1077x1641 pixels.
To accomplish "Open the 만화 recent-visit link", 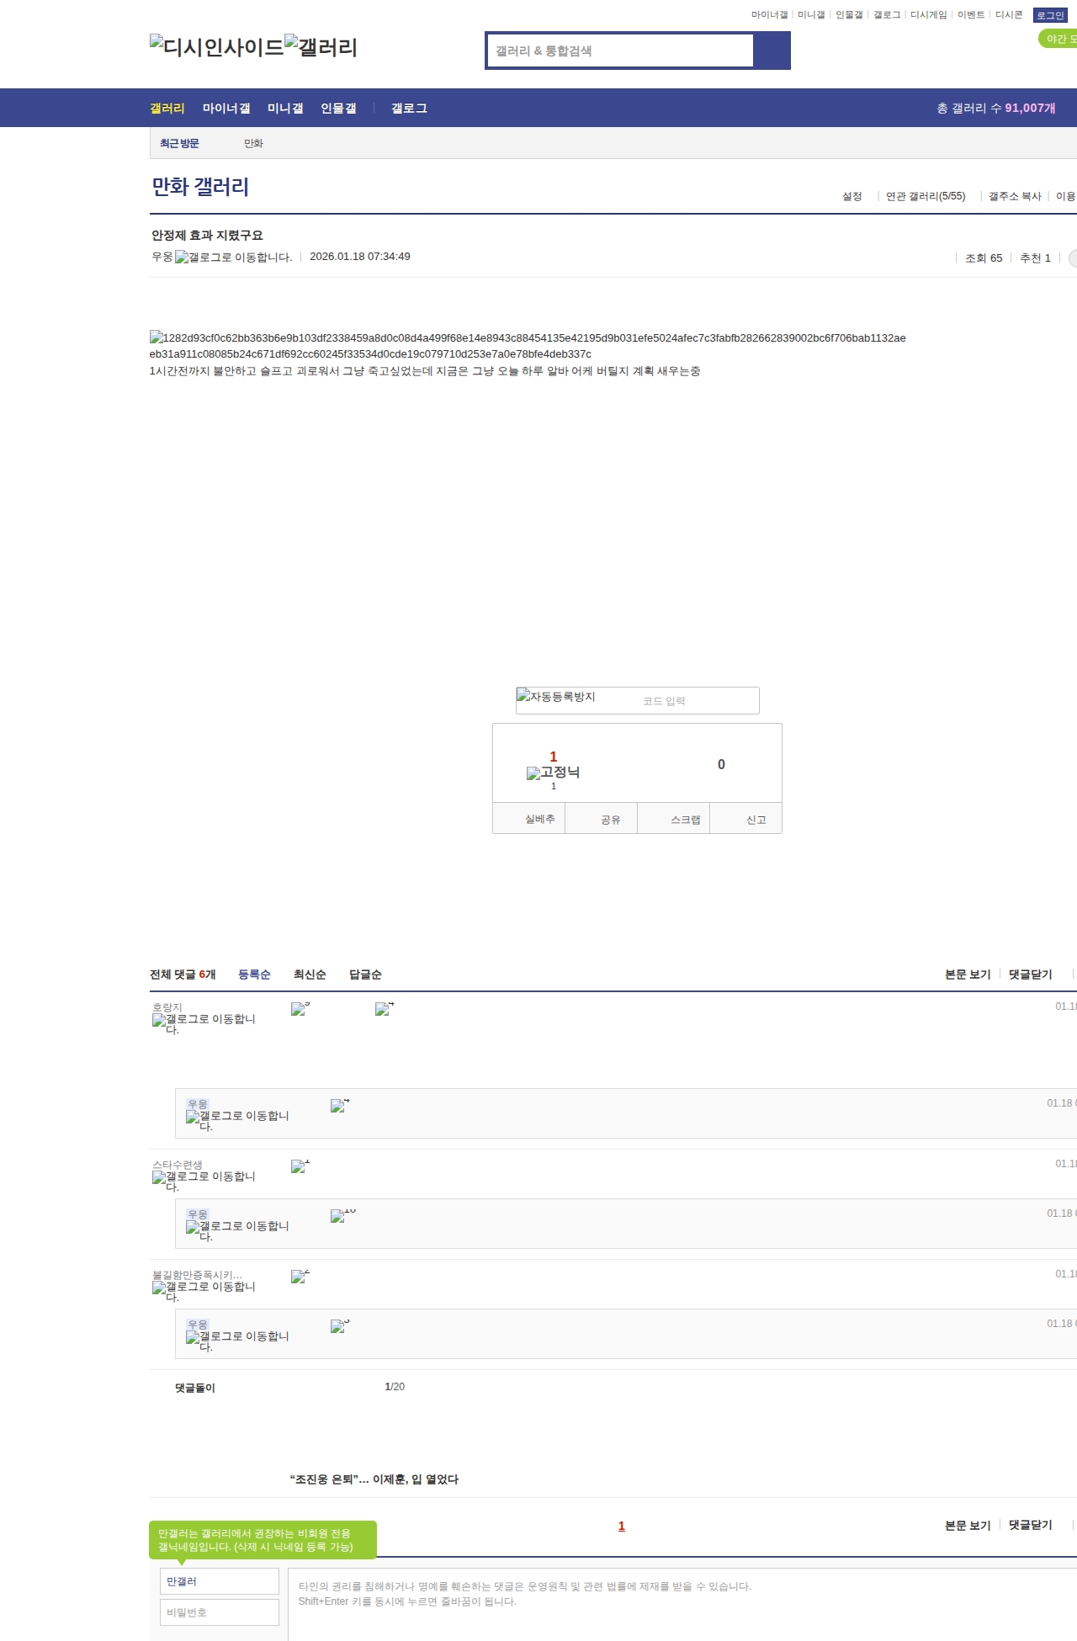I will 253,144.
